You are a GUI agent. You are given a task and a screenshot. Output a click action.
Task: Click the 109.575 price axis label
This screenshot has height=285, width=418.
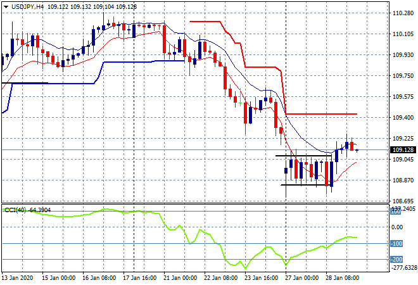(403, 97)
